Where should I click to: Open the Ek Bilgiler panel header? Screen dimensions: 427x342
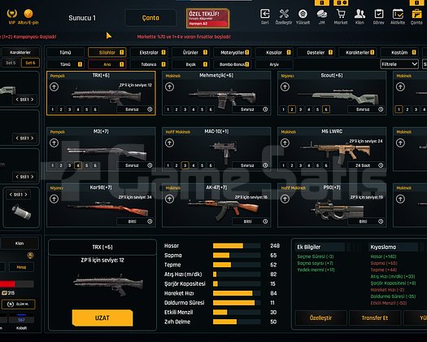coord(320,247)
